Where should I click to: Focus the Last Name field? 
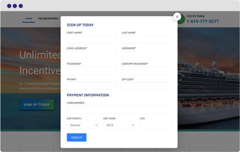147,39
